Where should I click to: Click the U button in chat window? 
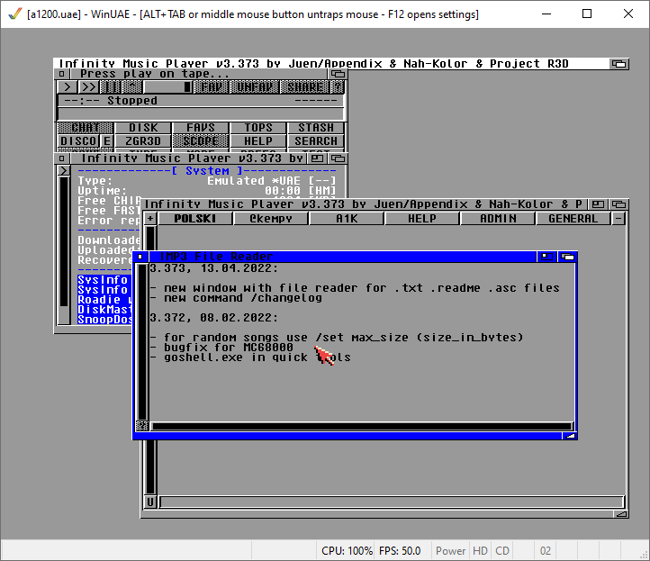point(150,502)
